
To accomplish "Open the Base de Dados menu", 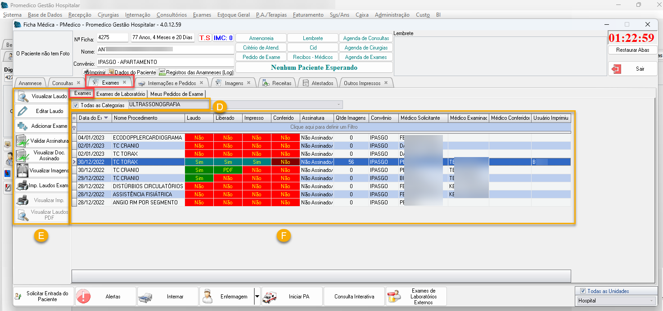I will tap(45, 15).
